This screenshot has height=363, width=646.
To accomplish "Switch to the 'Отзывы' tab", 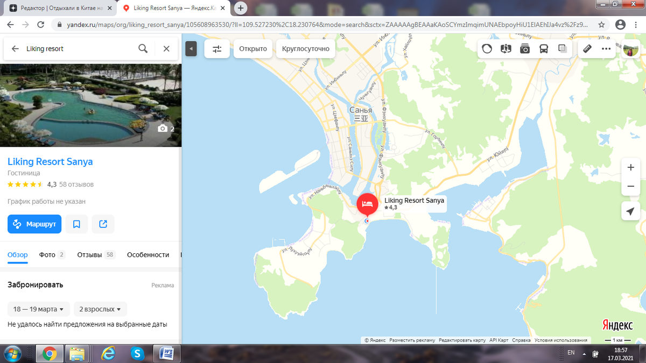I will [96, 255].
